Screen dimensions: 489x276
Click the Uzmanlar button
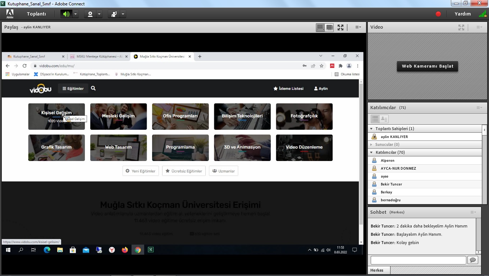(224, 171)
